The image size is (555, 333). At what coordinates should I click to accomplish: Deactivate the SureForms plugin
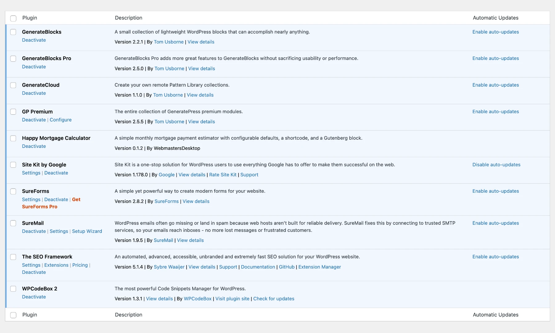[56, 199]
